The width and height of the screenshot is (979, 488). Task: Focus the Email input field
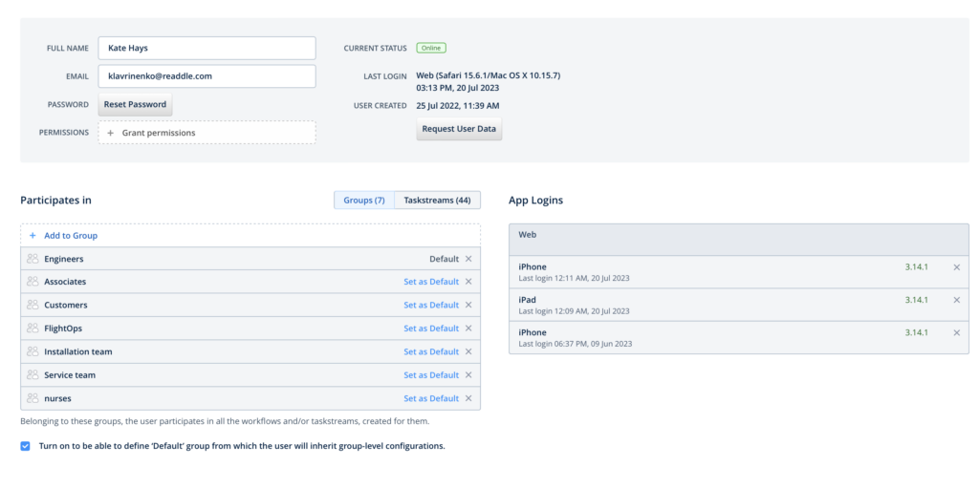tap(207, 75)
